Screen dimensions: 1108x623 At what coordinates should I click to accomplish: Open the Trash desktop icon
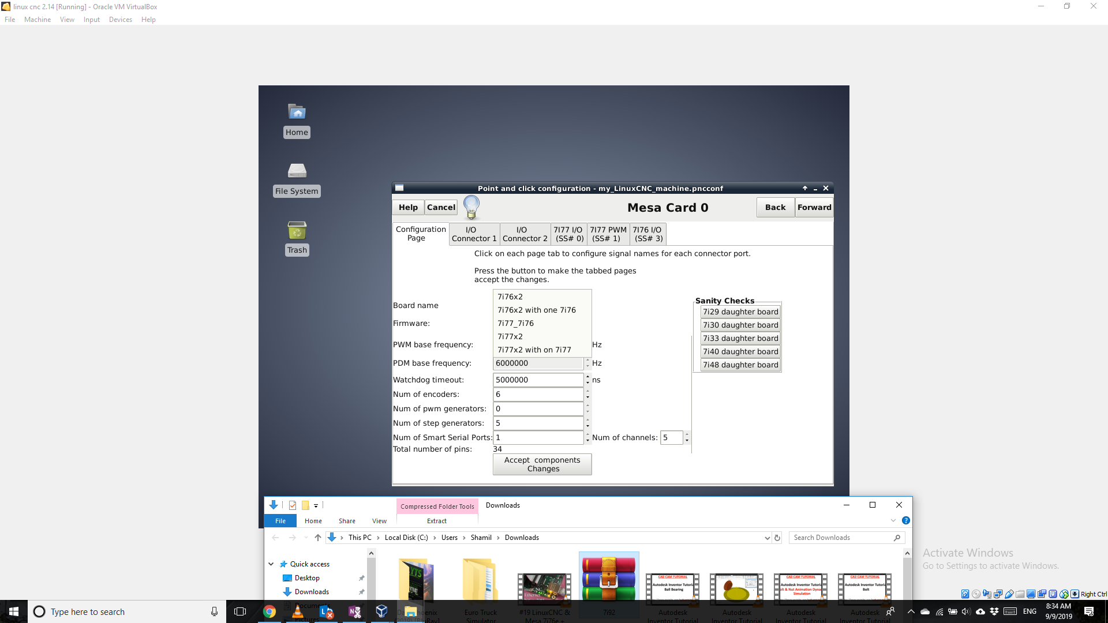click(x=297, y=230)
